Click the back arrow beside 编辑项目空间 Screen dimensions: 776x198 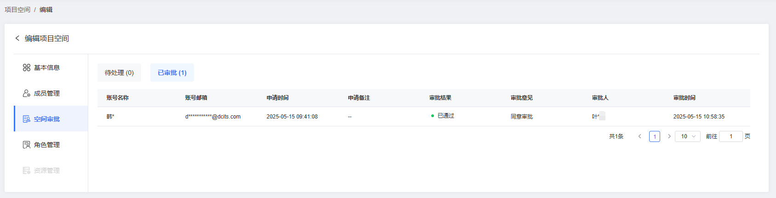point(17,38)
